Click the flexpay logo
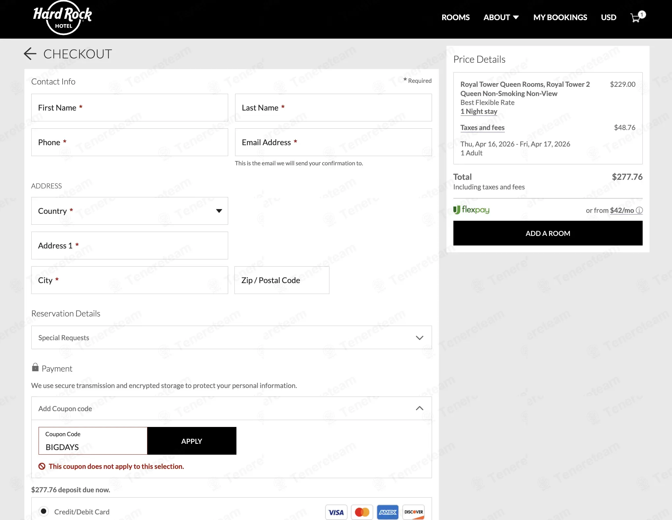Viewport: 672px width, 520px height. click(x=471, y=210)
